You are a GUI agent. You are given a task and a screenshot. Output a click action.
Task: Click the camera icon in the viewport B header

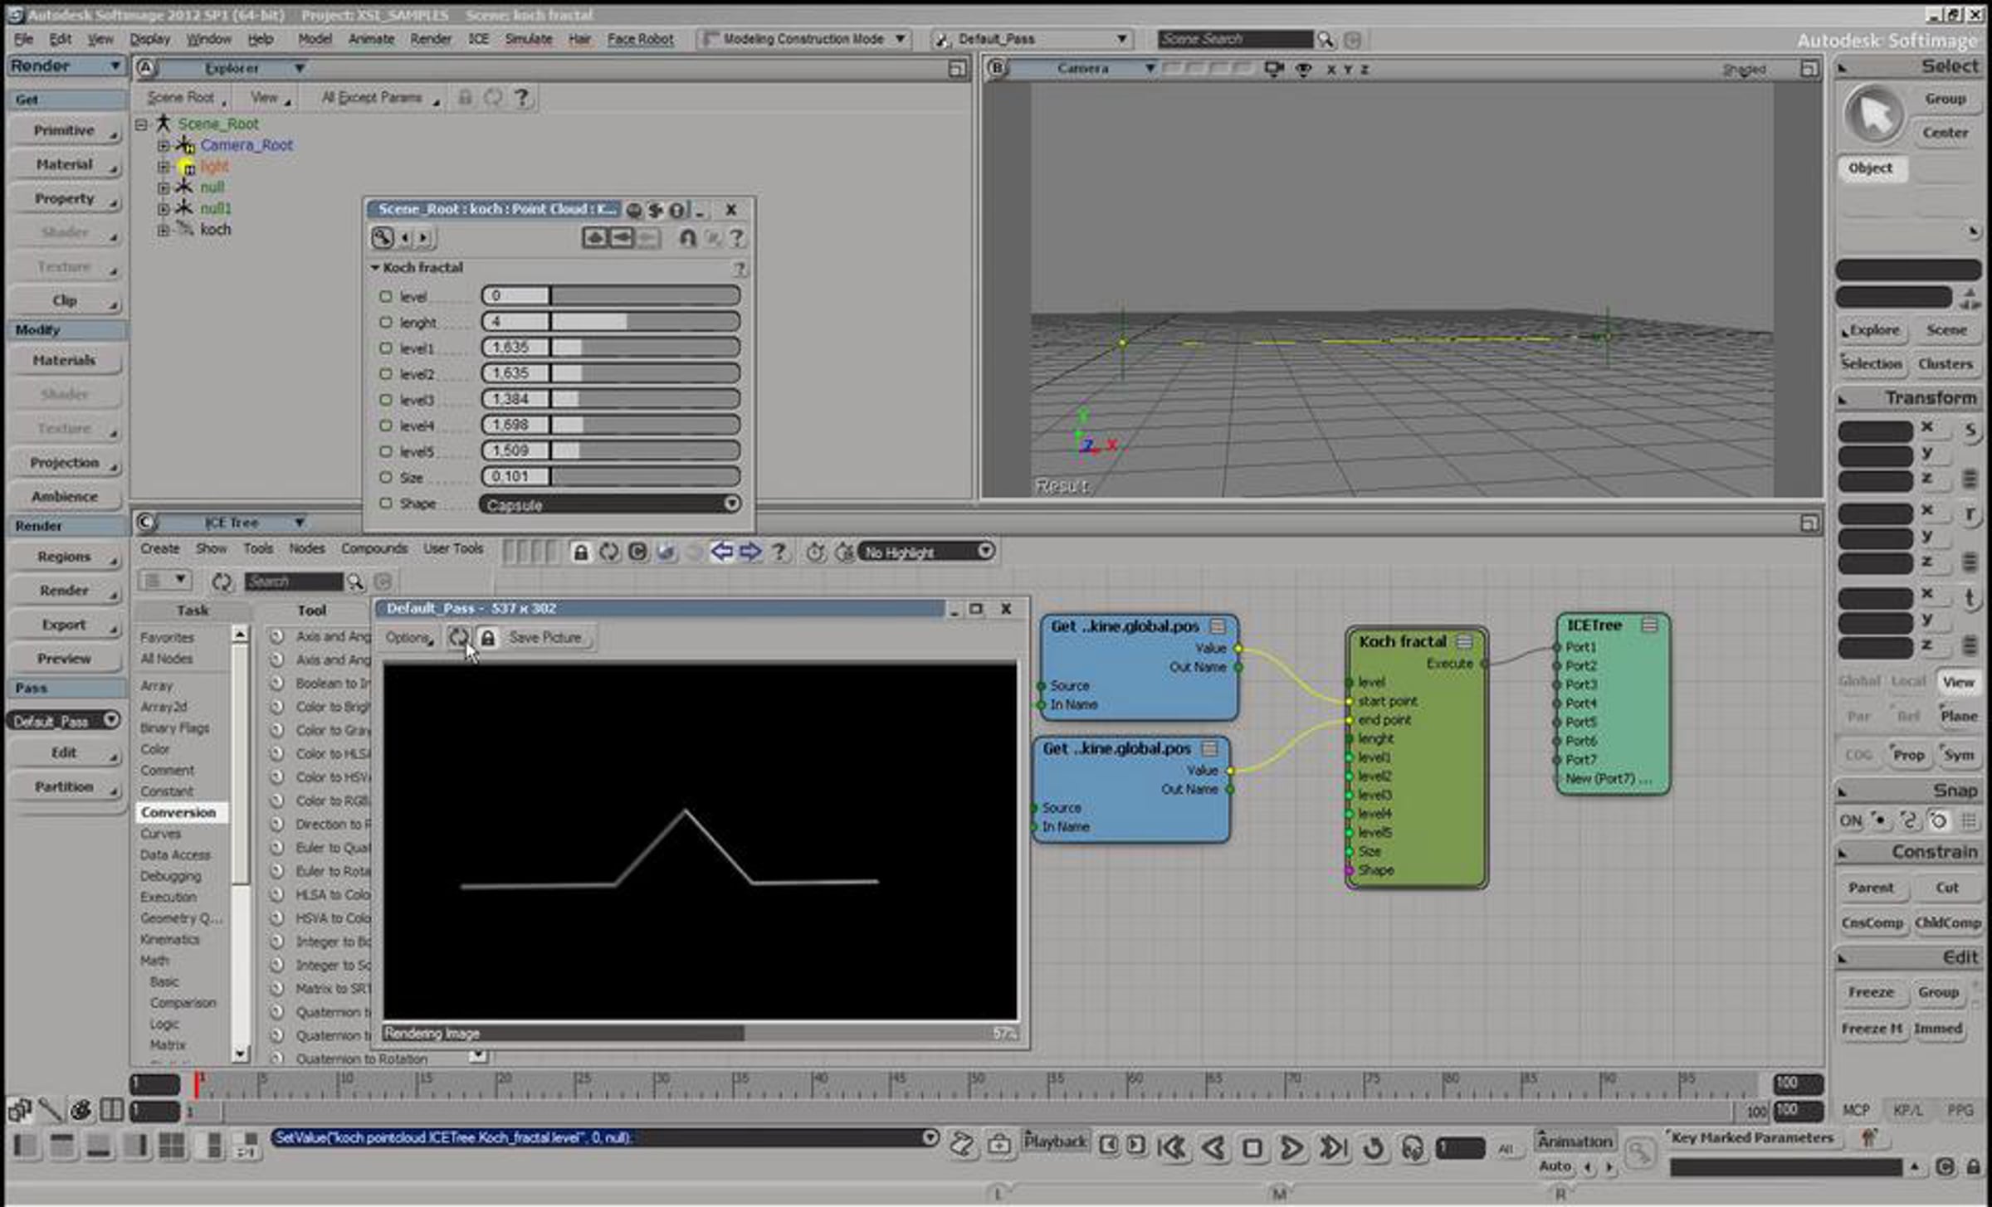1273,69
